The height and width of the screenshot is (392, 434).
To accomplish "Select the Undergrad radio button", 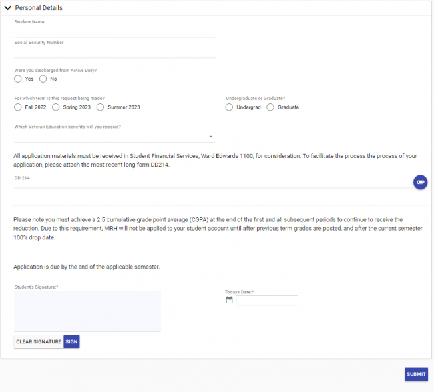I will 230,107.
